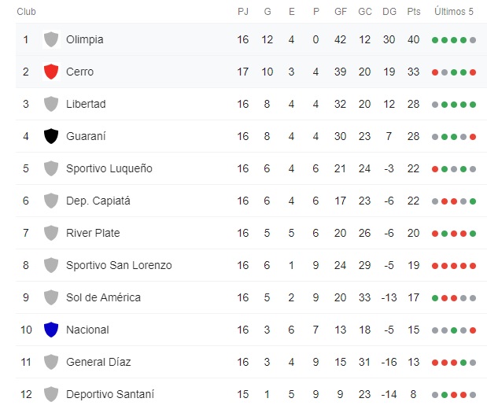Click the Deportivo Santaní shield icon
The height and width of the screenshot is (413, 487).
click(x=52, y=394)
